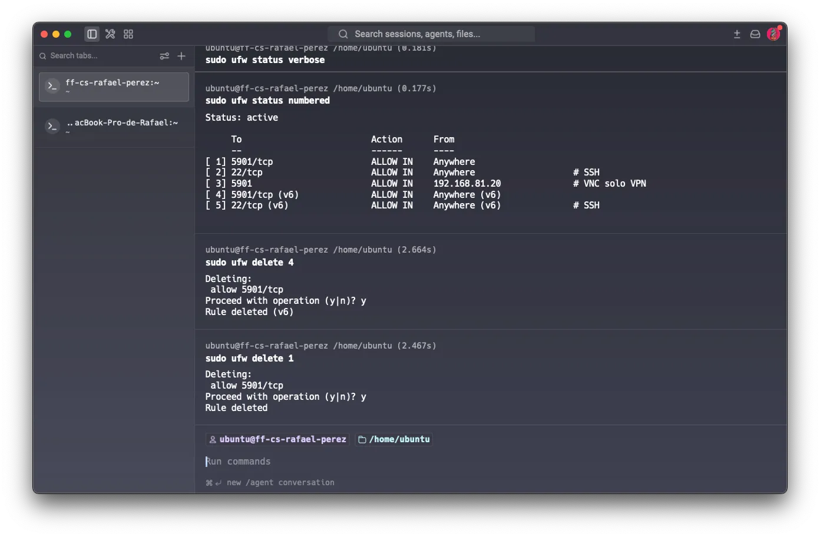Screen dimensions: 820x537
Task: Click the 'Action' column header
Action: (386, 140)
